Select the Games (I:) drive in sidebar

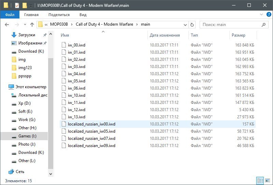[27, 136]
